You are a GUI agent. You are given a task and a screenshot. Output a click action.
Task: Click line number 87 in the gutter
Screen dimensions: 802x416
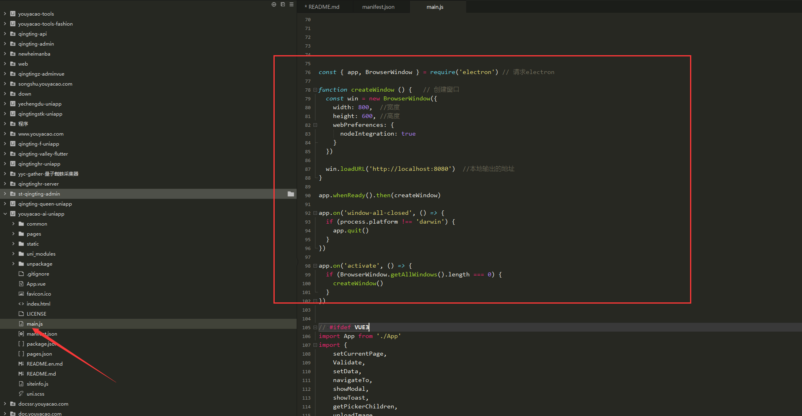307,169
